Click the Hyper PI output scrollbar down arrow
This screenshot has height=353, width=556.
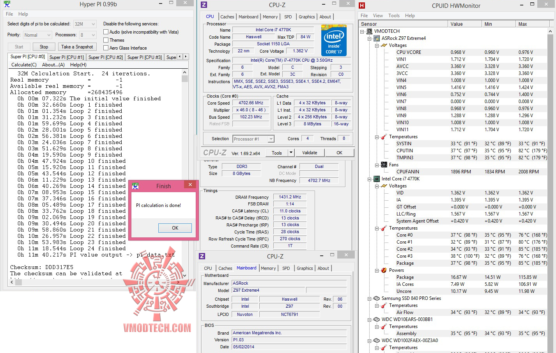coord(185,276)
